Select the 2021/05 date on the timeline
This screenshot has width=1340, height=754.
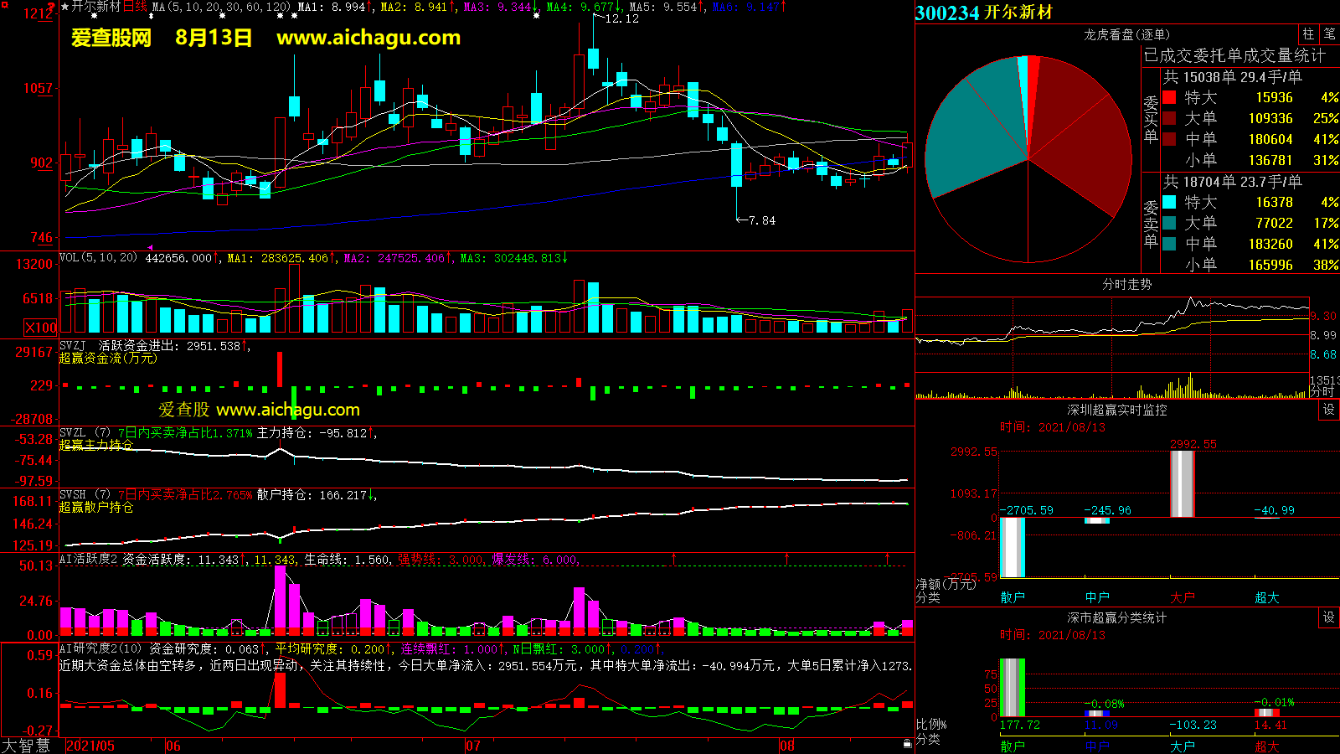[90, 746]
